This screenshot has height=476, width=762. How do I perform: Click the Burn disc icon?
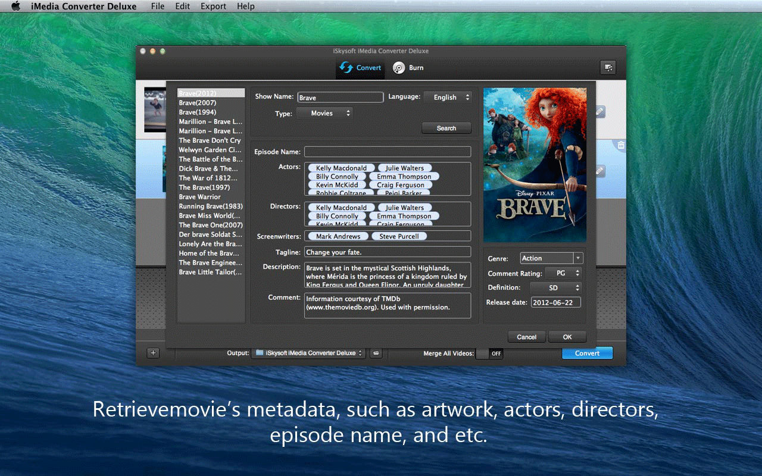pyautogui.click(x=398, y=68)
